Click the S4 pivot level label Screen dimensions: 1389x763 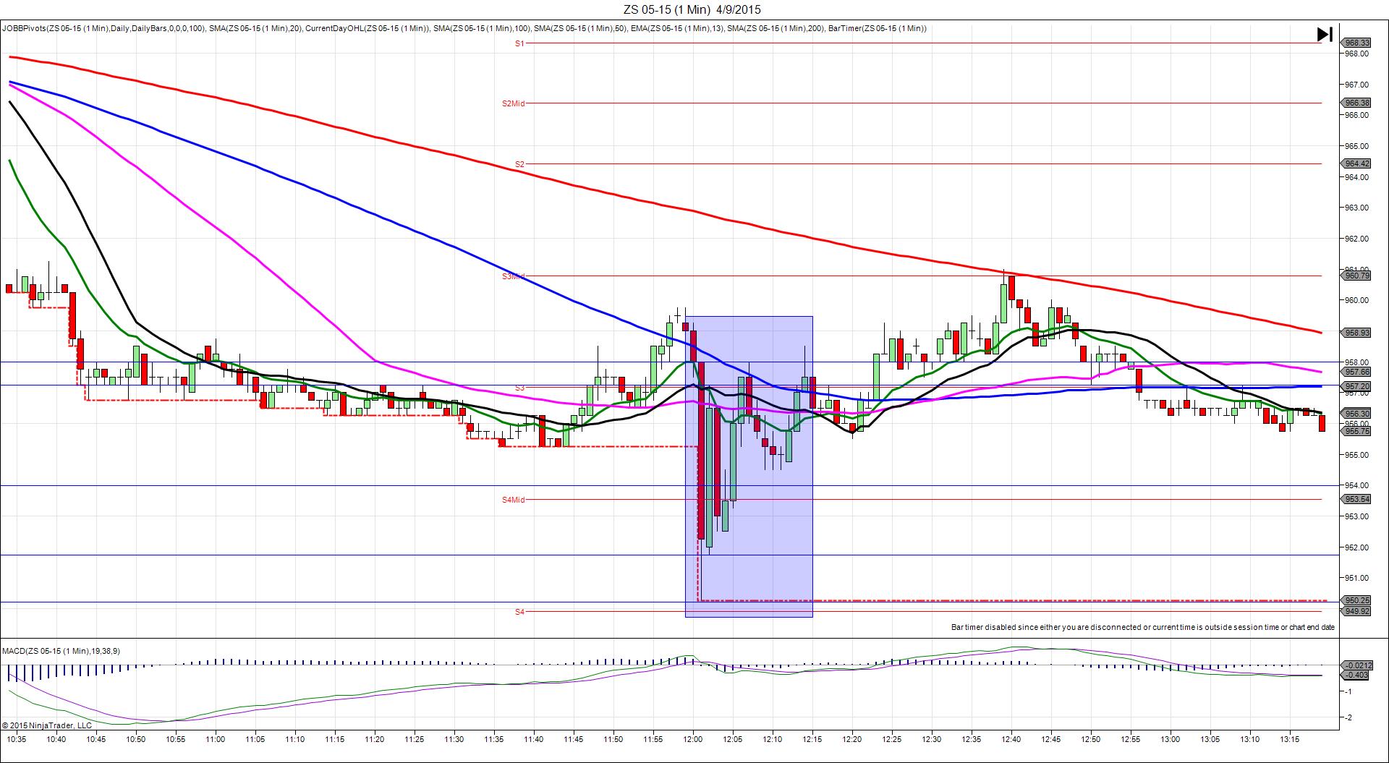point(519,612)
